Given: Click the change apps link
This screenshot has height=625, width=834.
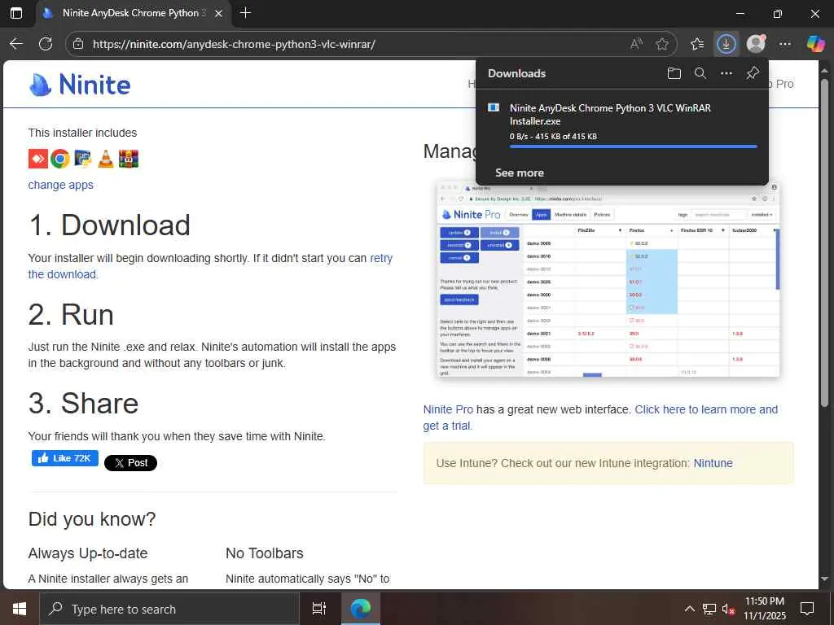Looking at the screenshot, I should [60, 185].
